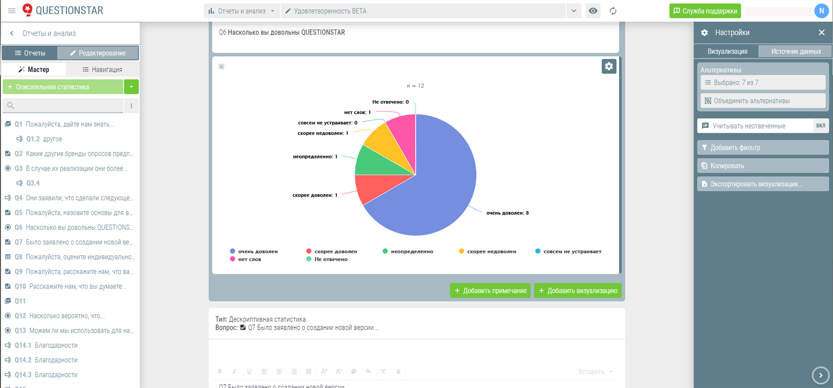Justify text in editor toolbar
Viewport: 833px width, 388px height.
(x=309, y=371)
